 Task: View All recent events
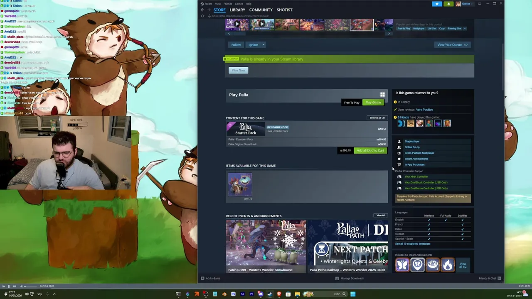pos(381,216)
